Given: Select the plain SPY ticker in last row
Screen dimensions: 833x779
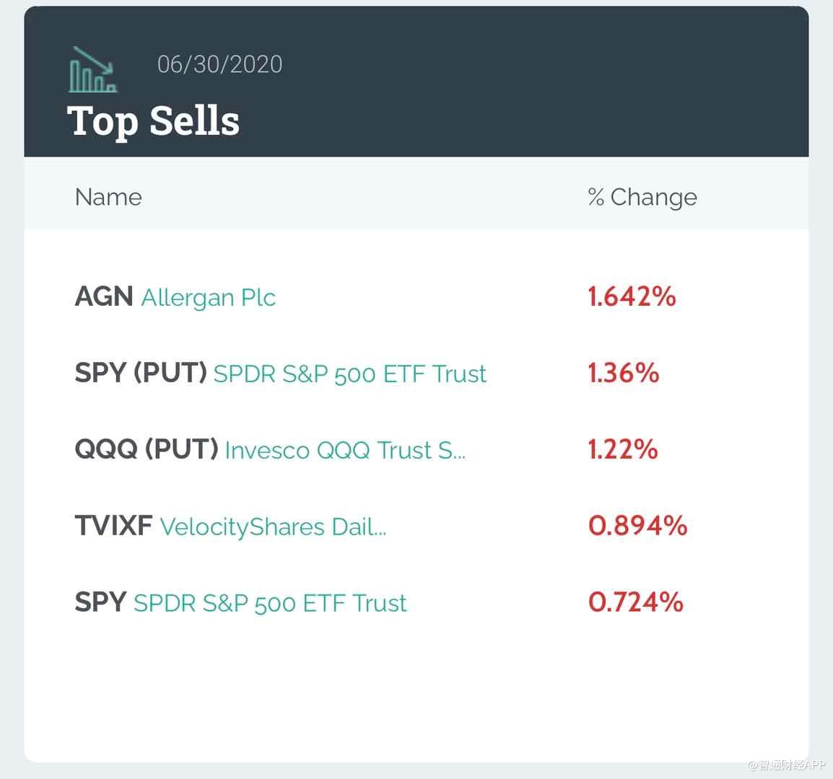Looking at the screenshot, I should (x=100, y=602).
